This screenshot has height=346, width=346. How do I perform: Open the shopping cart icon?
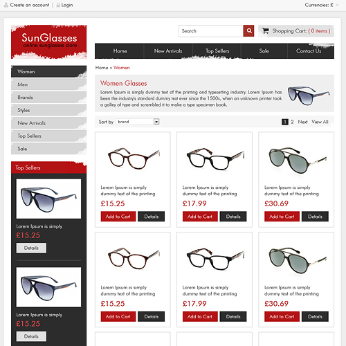266,30
